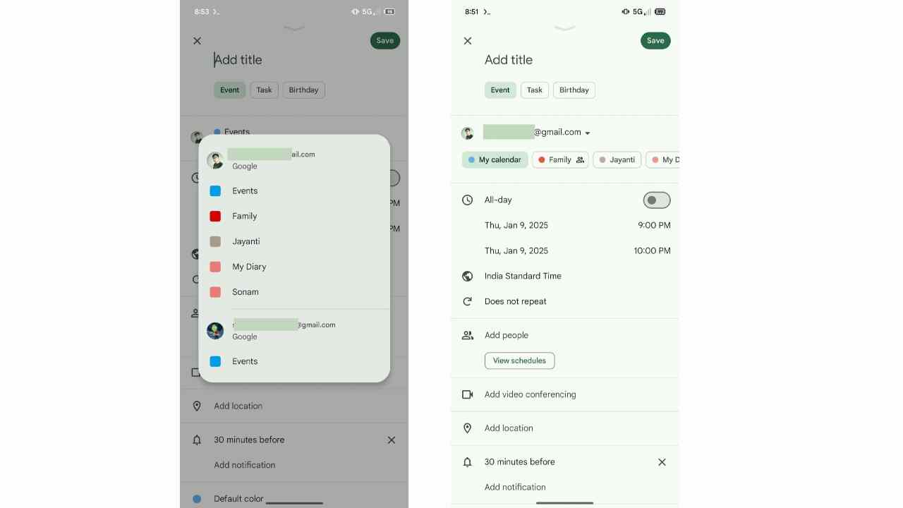The height and width of the screenshot is (508, 903).
Task: Tap salmon Sonam color square in popup
Action: [x=215, y=292]
